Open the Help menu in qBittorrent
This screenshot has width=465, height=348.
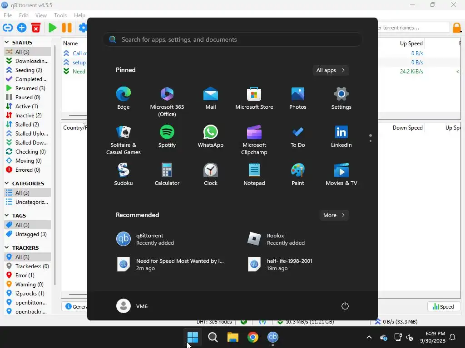pos(79,15)
